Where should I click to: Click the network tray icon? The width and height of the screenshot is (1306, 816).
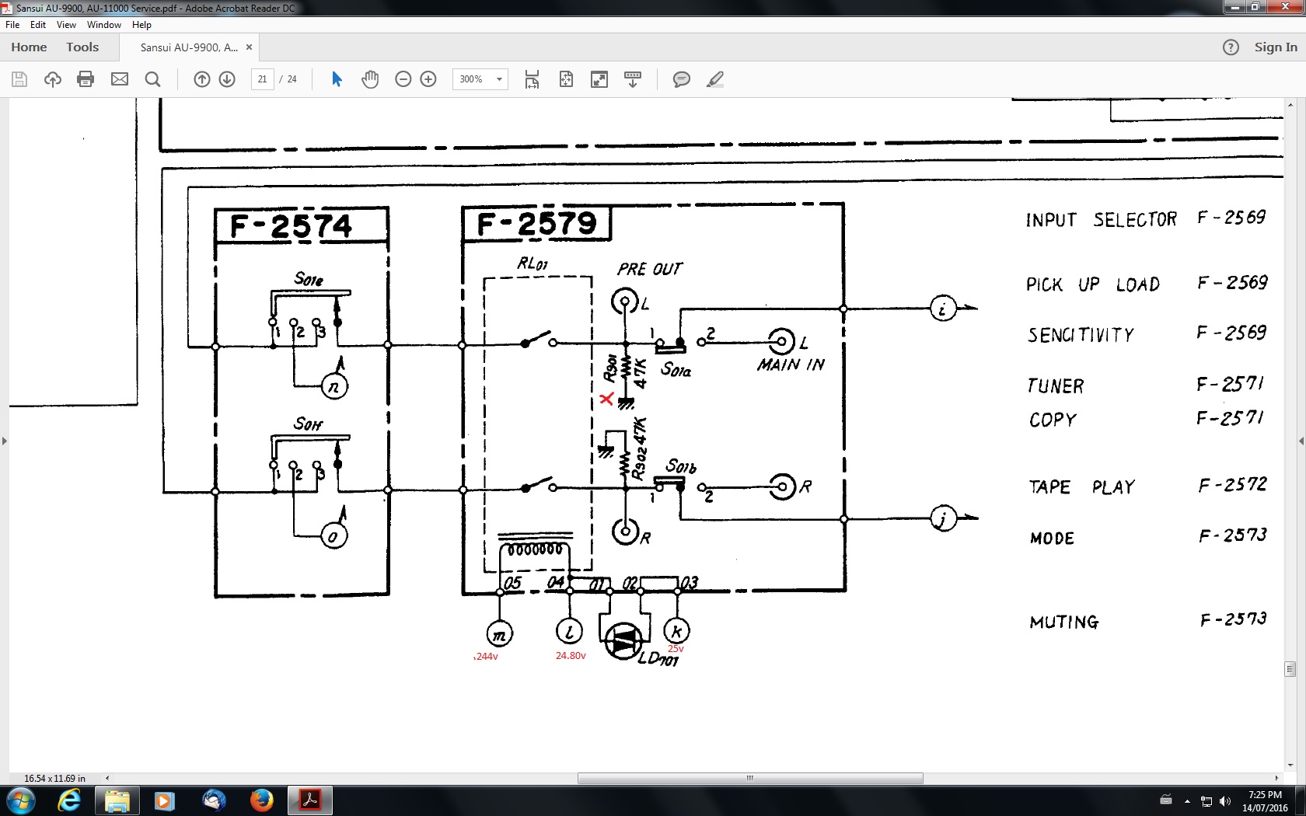[x=1206, y=801]
